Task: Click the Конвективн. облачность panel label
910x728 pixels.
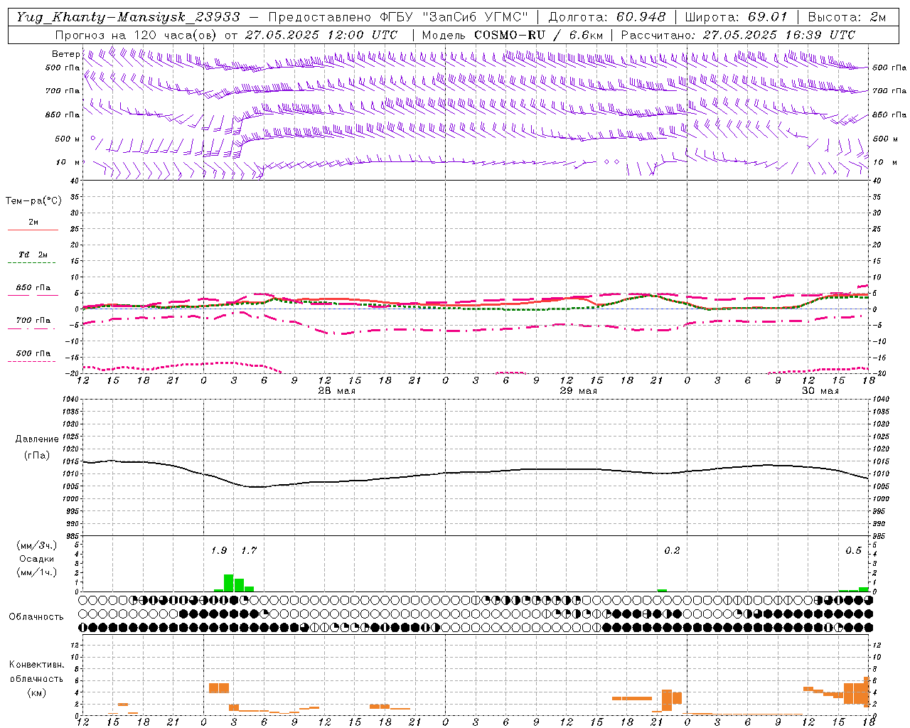Action: pyautogui.click(x=36, y=672)
